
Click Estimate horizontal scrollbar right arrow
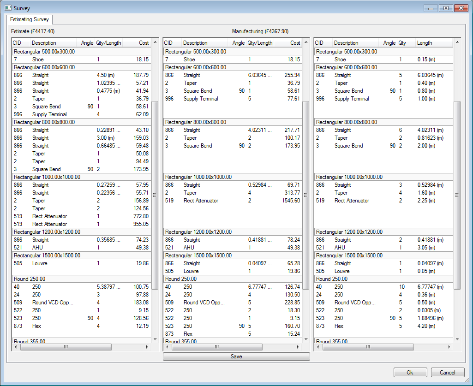point(147,347)
